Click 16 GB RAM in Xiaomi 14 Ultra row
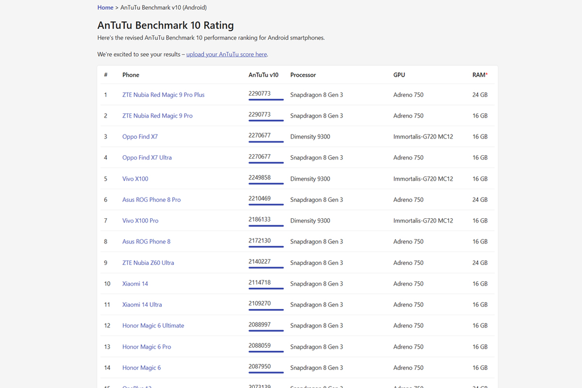The height and width of the screenshot is (388, 582). (x=480, y=305)
